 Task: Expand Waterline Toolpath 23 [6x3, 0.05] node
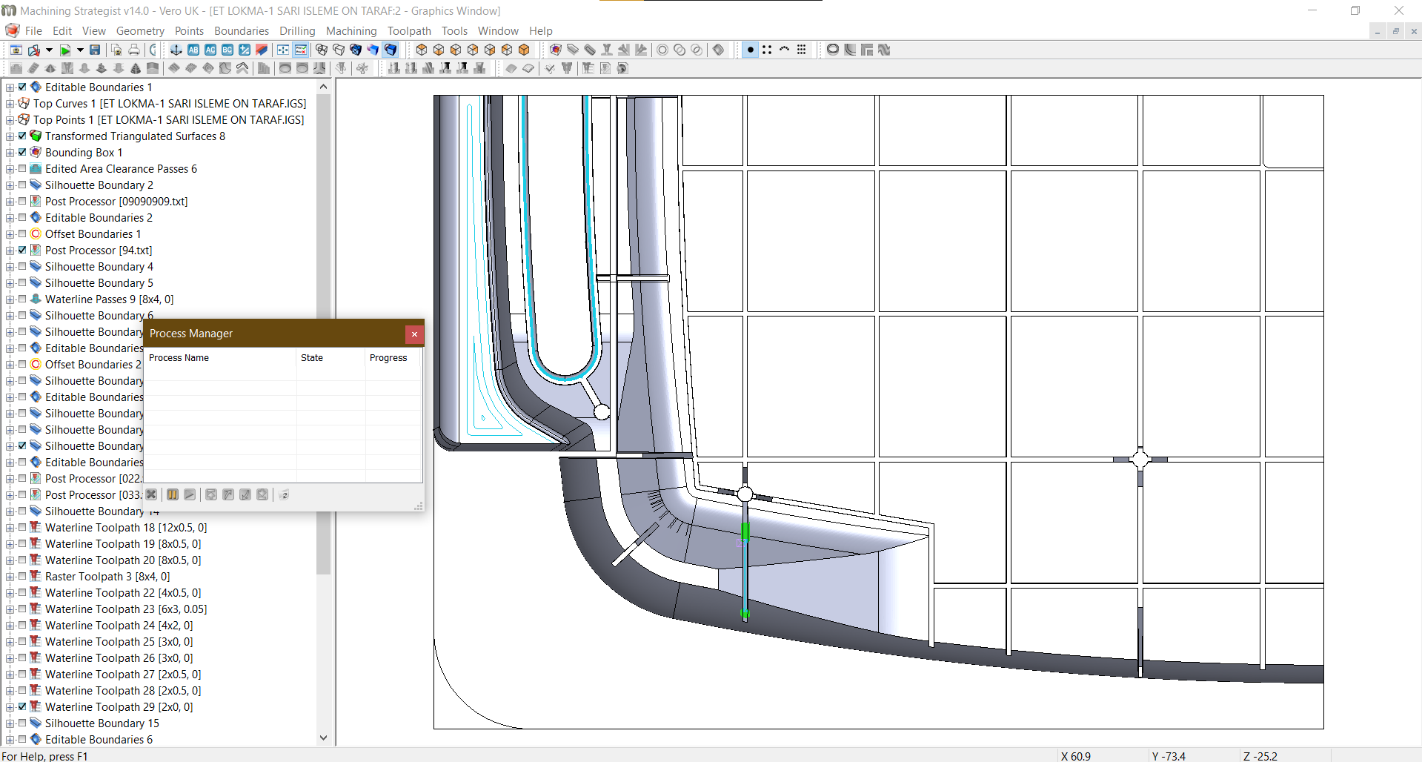(10, 609)
